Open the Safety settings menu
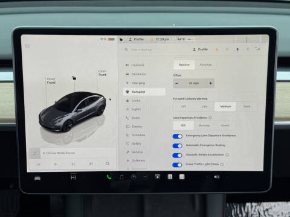290x217 pixels. [x=134, y=143]
